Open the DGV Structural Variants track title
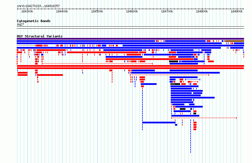This screenshot has height=163, width=252. coord(40,36)
